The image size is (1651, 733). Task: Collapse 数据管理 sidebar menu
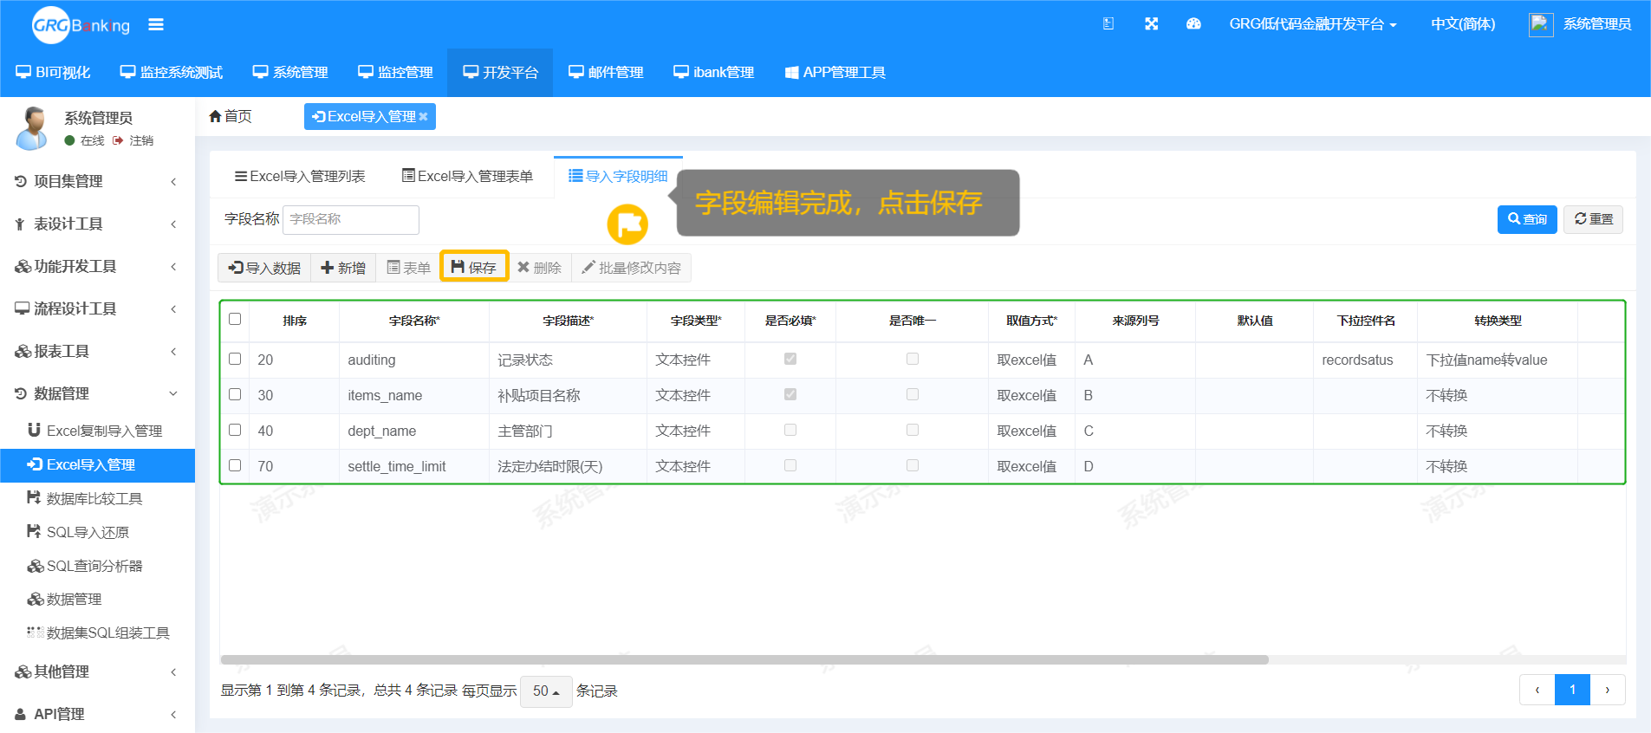click(x=97, y=393)
